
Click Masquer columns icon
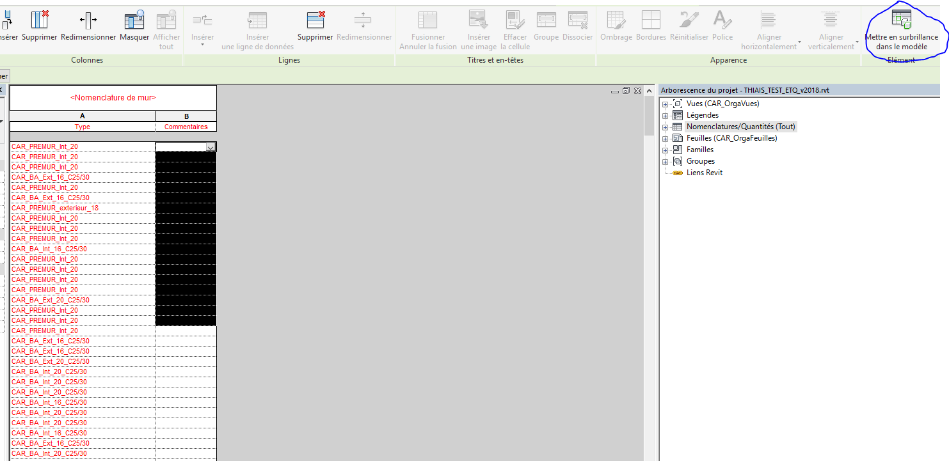134,20
